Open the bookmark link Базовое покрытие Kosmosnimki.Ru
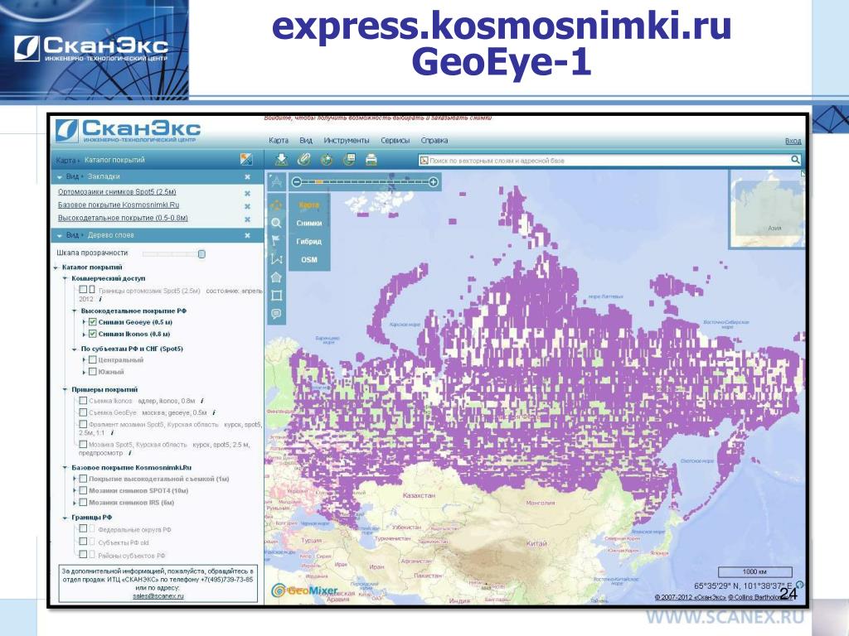849x636 pixels. pyautogui.click(x=118, y=205)
